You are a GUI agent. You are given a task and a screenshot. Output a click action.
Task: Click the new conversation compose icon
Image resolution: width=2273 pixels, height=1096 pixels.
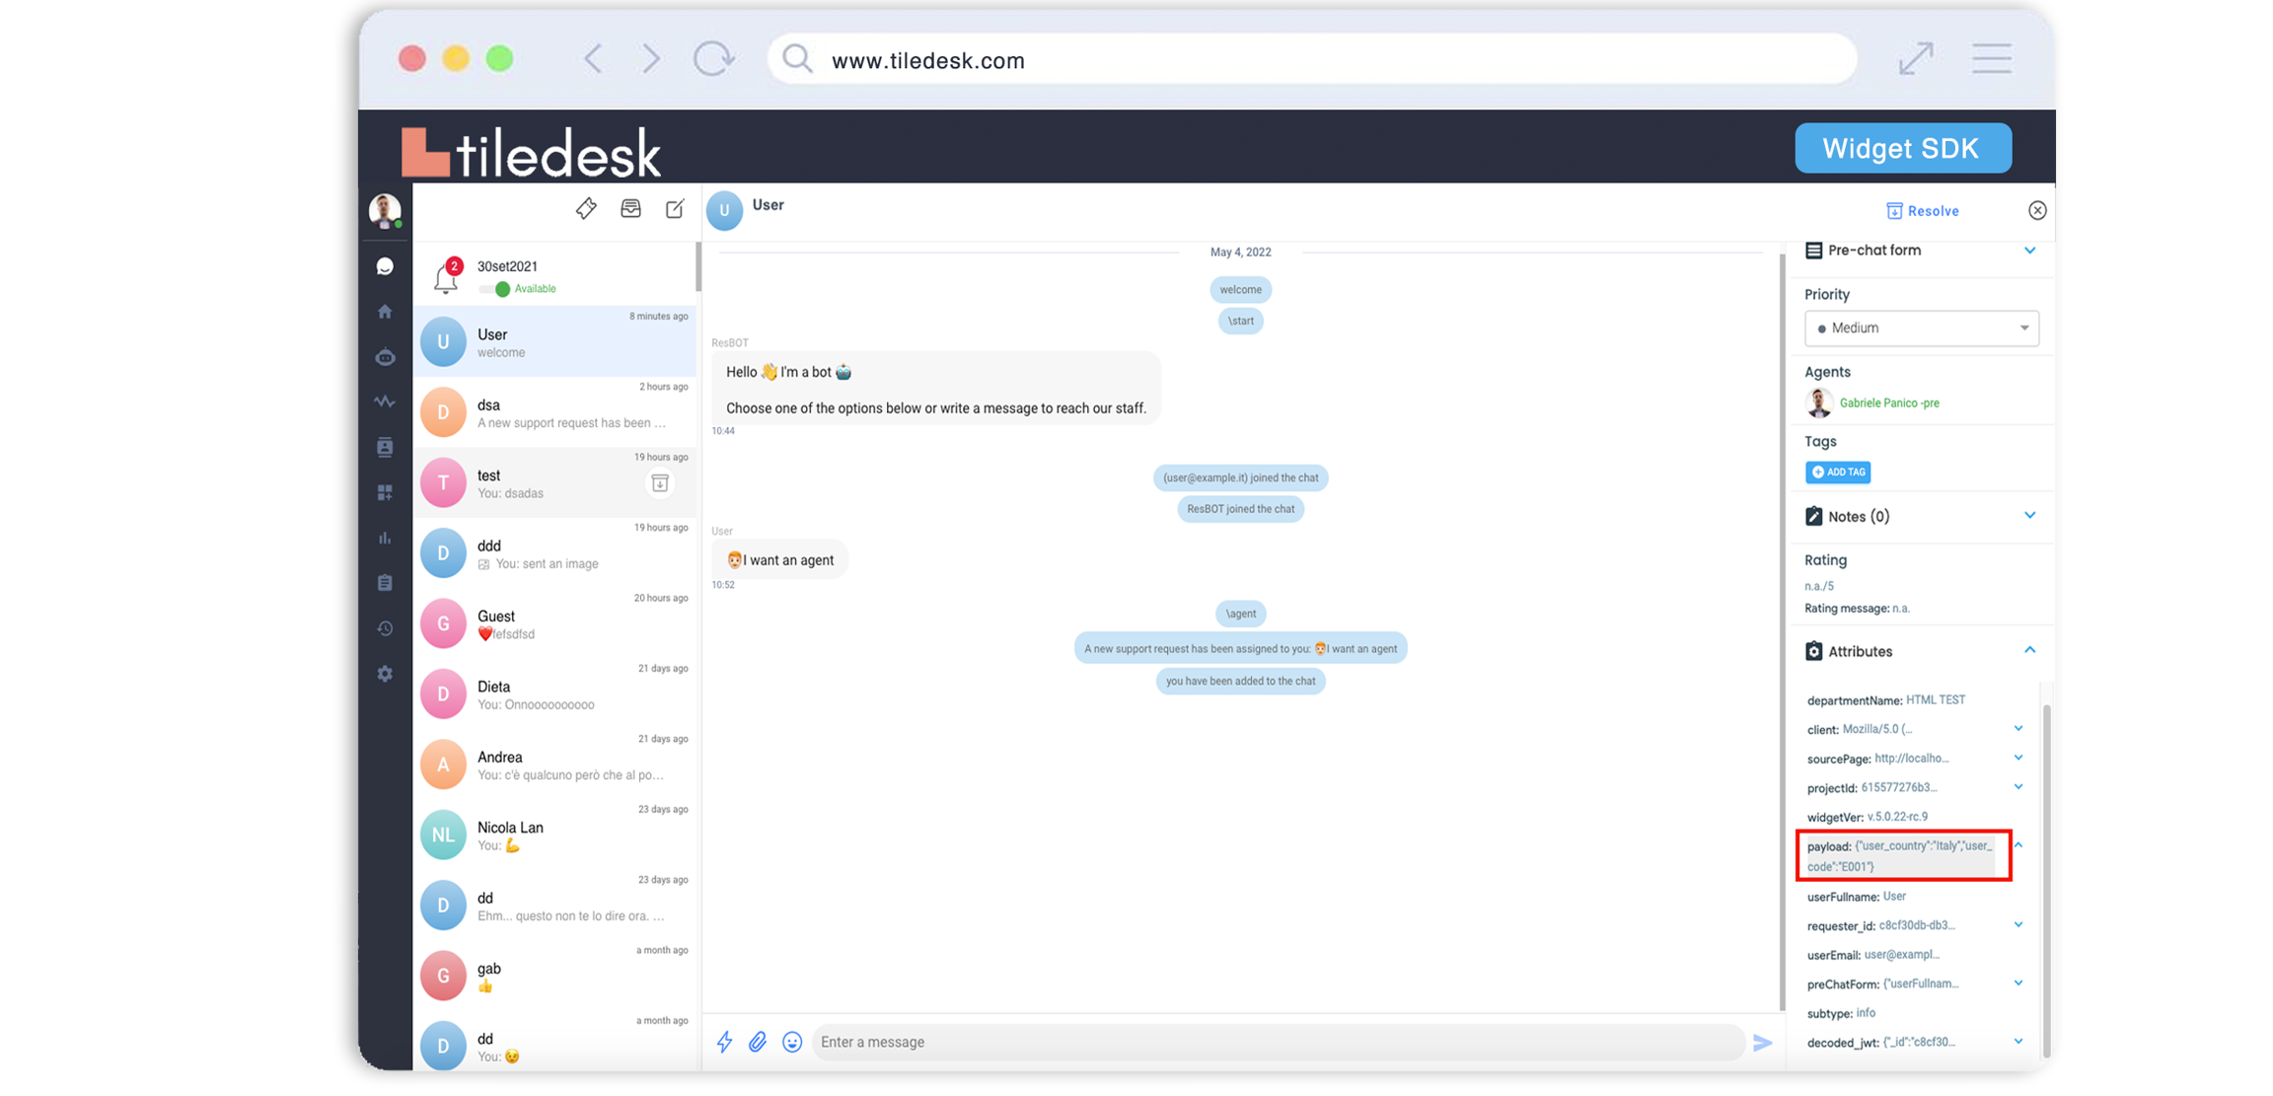tap(675, 208)
